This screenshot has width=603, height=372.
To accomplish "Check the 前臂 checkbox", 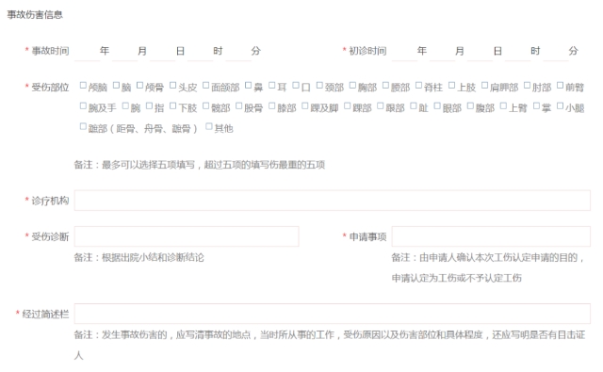I will pos(561,86).
